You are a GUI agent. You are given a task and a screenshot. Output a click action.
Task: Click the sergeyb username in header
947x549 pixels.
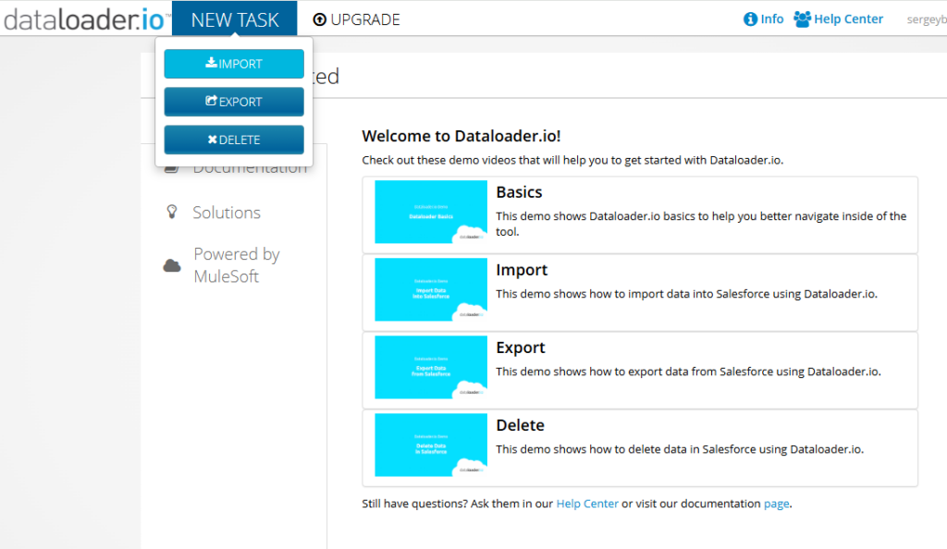coord(927,20)
